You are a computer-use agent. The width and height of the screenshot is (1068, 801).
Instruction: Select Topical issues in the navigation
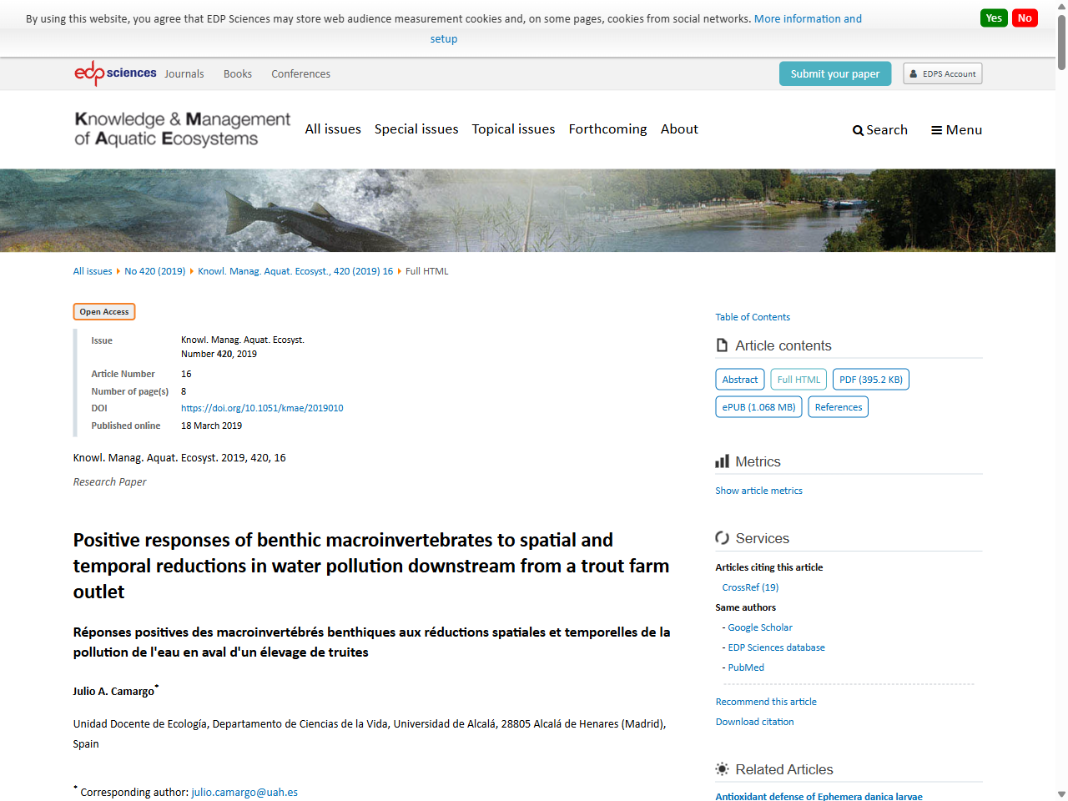513,129
